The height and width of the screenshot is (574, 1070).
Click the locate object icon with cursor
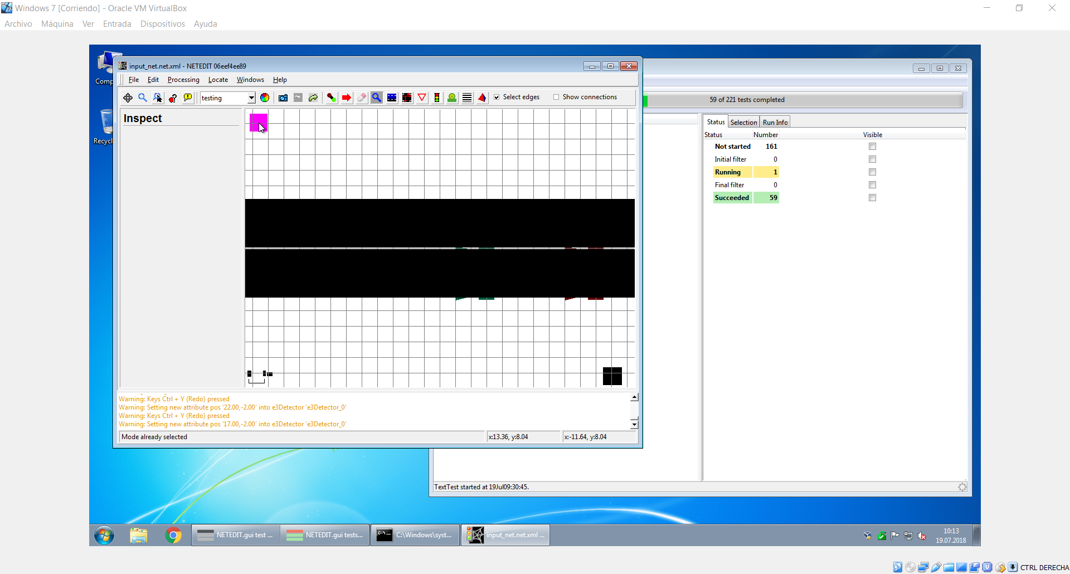[x=158, y=98]
